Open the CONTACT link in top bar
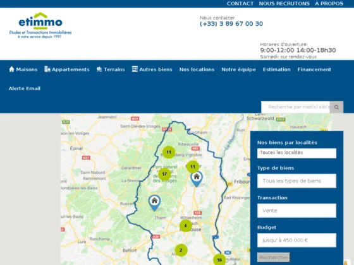This screenshot has height=265, width=354. pos(240,4)
